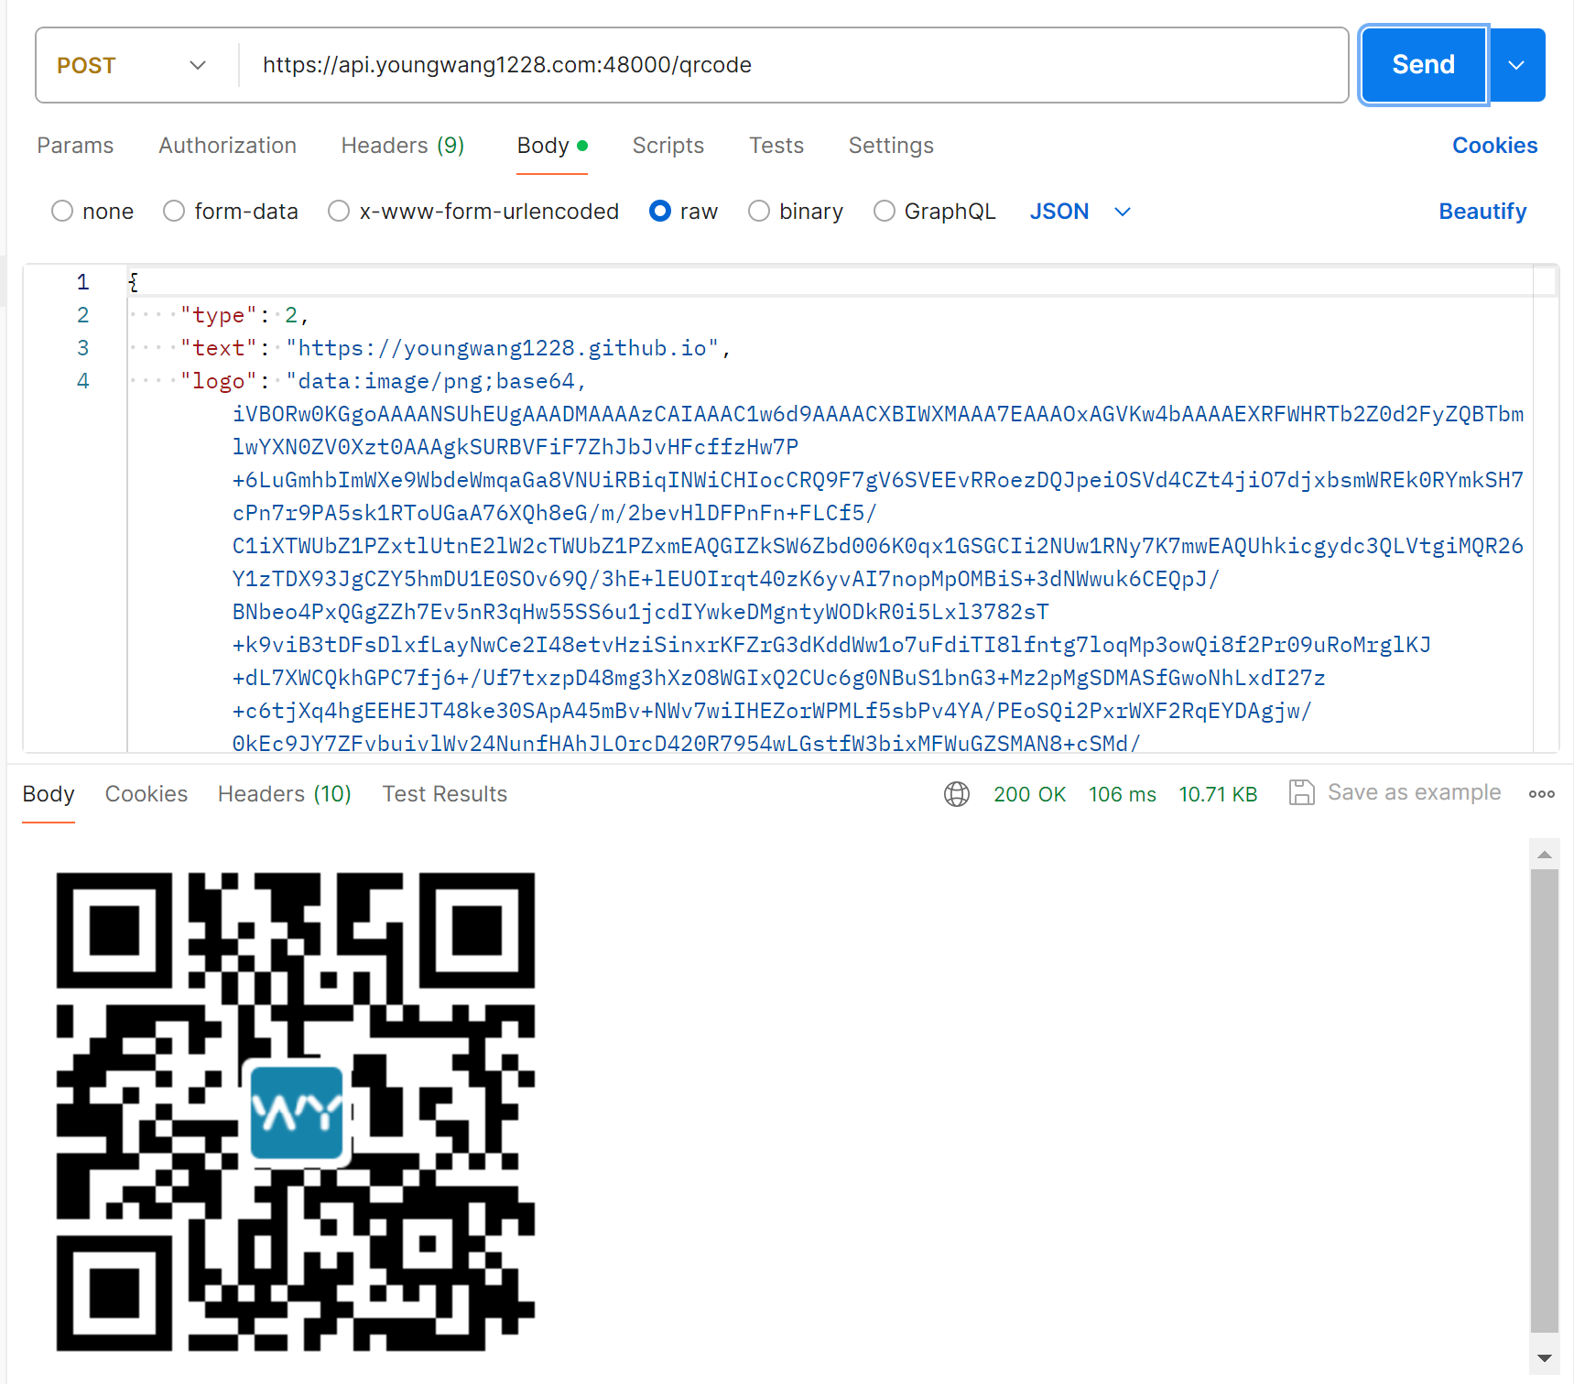
Task: Click the "logo" key in JSON body
Action: tap(219, 381)
